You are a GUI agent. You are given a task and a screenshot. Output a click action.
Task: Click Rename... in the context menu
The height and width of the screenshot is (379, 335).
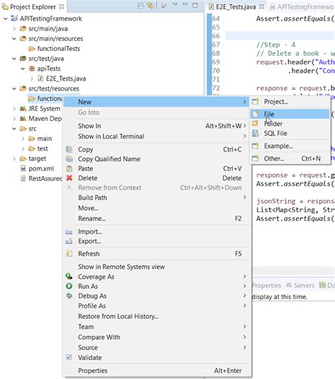[x=156, y=218]
